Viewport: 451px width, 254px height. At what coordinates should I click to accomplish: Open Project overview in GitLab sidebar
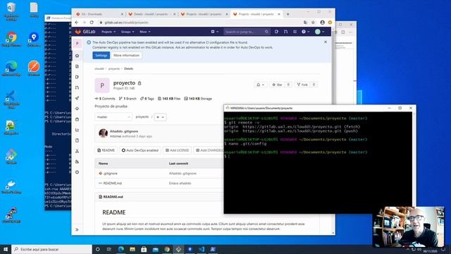coord(77,56)
